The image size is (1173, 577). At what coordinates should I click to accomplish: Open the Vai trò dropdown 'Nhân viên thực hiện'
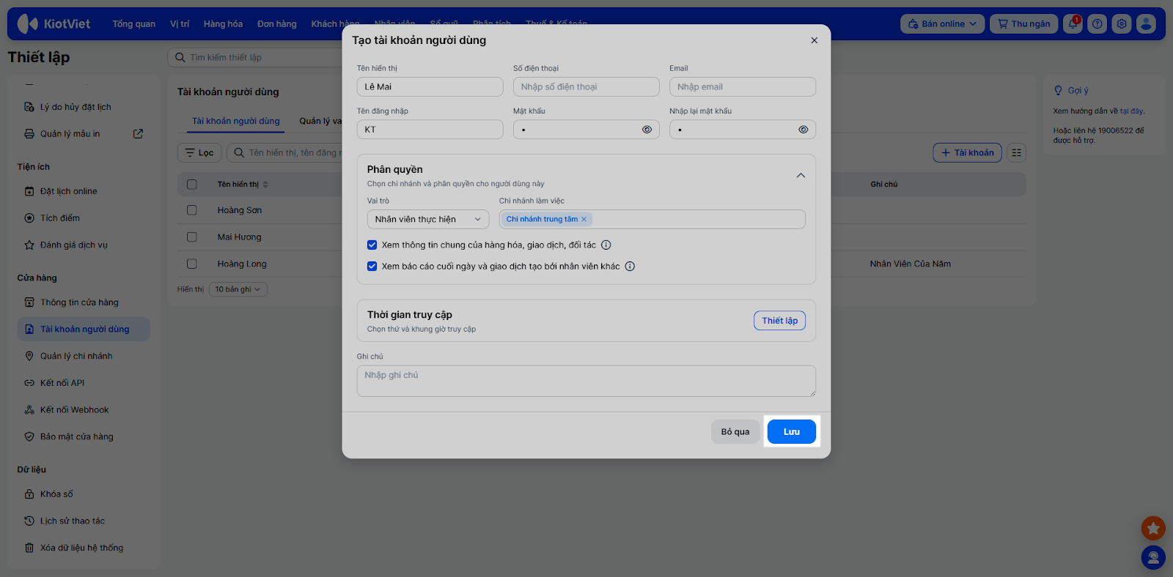pos(428,220)
